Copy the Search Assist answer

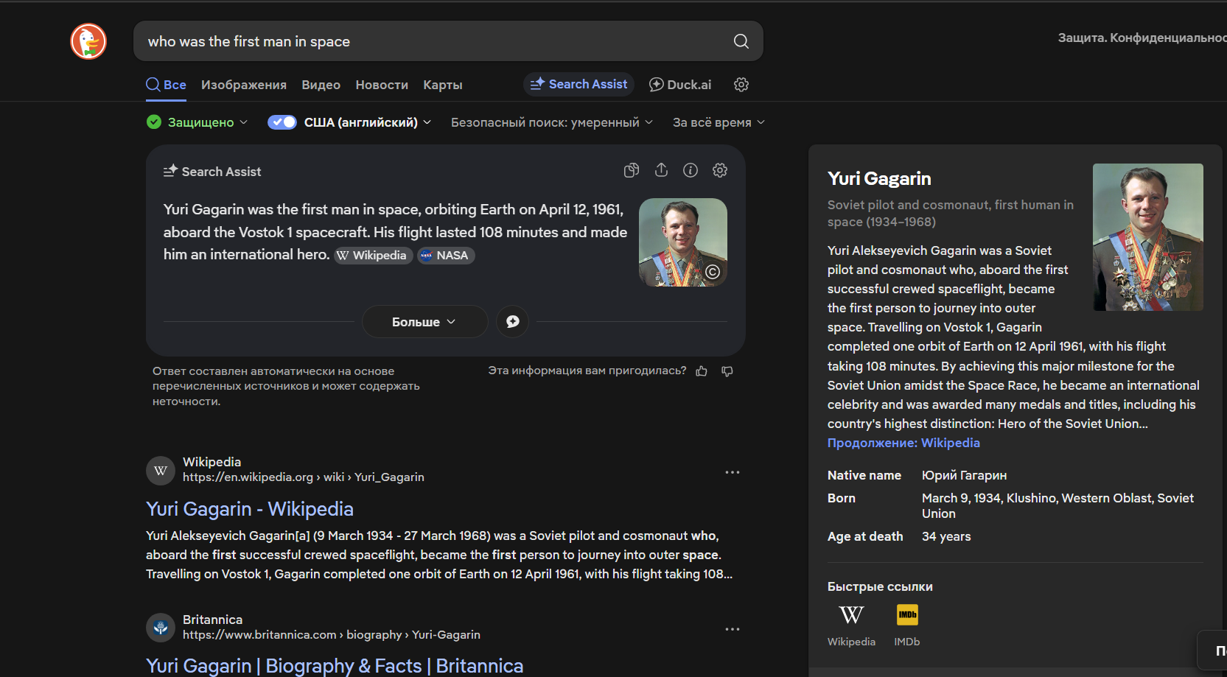[632, 171]
